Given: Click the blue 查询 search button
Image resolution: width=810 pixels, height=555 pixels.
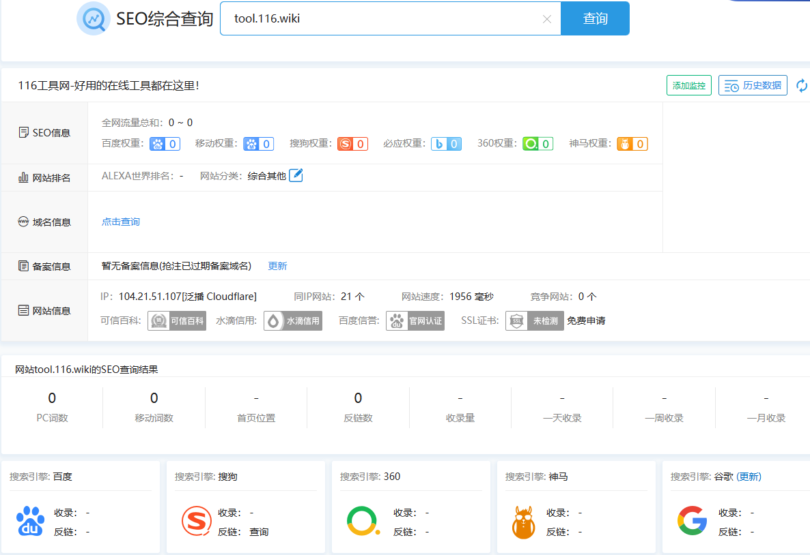Looking at the screenshot, I should [595, 18].
